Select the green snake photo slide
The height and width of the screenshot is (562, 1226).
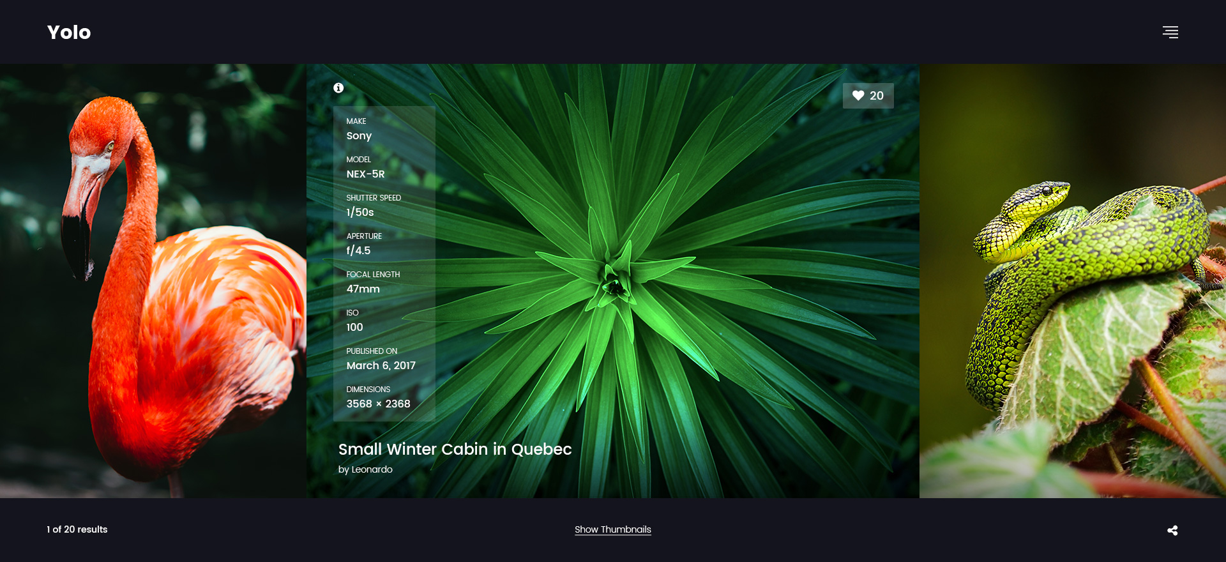(x=1073, y=281)
